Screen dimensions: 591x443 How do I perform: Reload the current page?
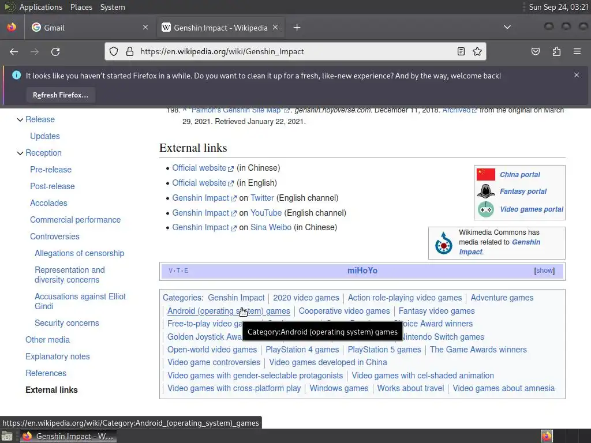click(x=55, y=51)
